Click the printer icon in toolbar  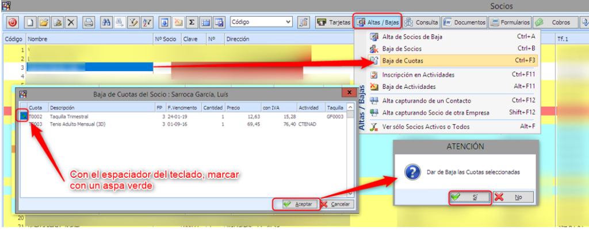pos(89,23)
